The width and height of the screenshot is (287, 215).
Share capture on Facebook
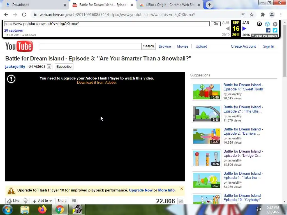tap(268, 30)
